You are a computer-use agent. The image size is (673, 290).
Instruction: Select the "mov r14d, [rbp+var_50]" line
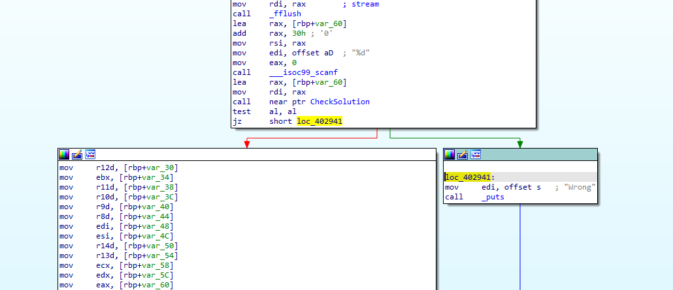coord(118,246)
